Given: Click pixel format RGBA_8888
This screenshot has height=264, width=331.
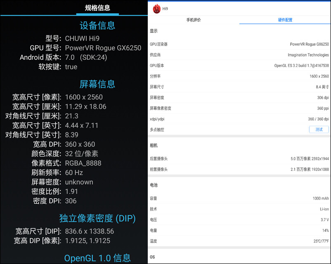Looking at the screenshot, I should coord(83,163).
